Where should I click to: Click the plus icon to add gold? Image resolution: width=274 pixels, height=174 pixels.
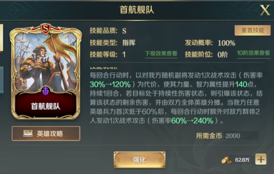(x=261, y=159)
